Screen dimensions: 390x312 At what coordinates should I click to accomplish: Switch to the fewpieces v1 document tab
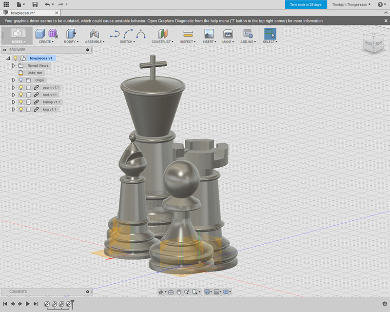pyautogui.click(x=23, y=13)
